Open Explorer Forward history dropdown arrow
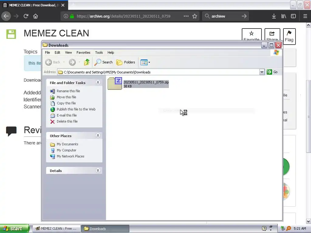The width and height of the screenshot is (311, 233). (79, 62)
